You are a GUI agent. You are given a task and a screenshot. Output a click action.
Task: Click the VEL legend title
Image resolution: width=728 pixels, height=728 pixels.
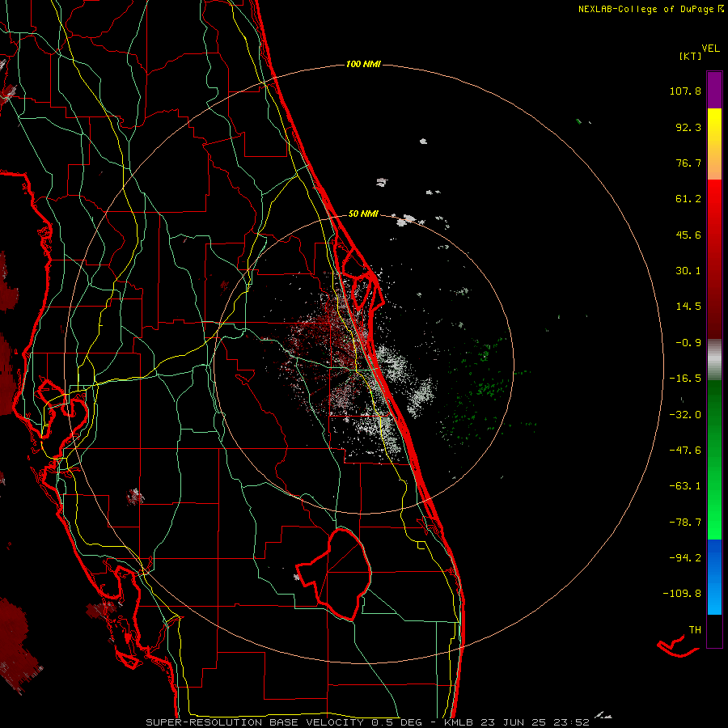(710, 49)
